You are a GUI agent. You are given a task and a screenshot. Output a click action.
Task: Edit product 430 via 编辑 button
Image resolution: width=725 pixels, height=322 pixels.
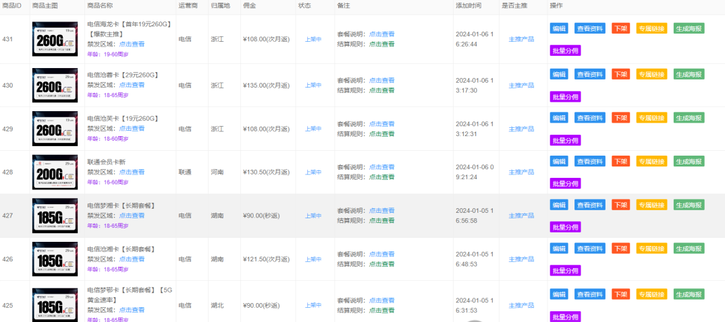pos(559,74)
